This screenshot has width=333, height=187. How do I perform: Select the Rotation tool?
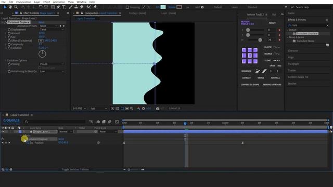point(41,7)
